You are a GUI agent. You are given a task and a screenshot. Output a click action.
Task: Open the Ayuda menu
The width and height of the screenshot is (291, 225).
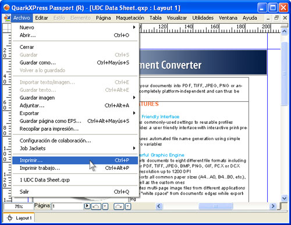point(250,18)
